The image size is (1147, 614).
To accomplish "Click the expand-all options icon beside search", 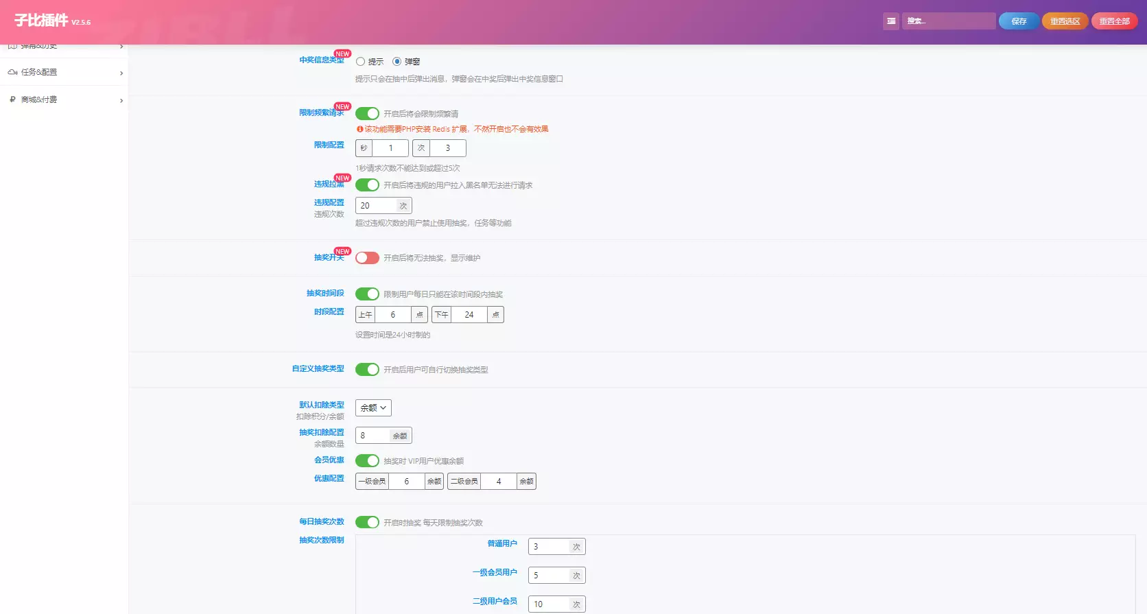I will pos(891,21).
